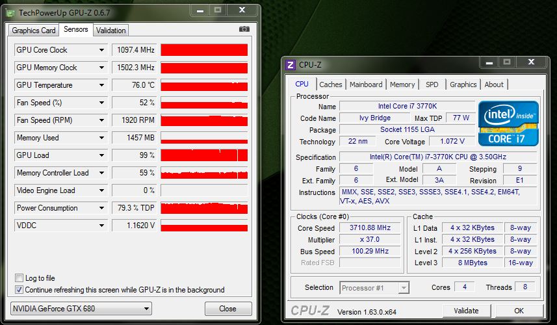Click the Instructions list text MMX, SSE
Viewport: 557px width, 325px height.
pyautogui.click(x=437, y=196)
